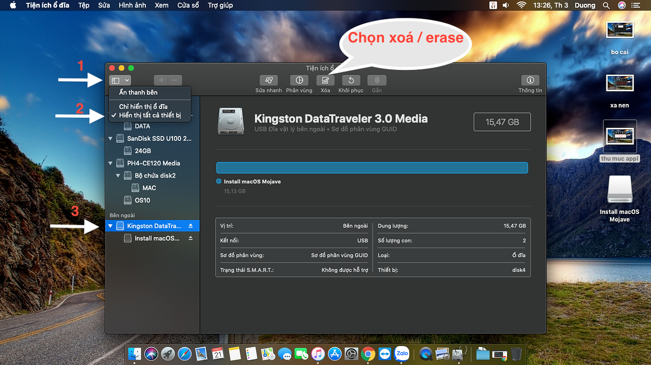This screenshot has width=651, height=365.
Task: Collapse the SanDisk SSD U100 disclosure triangle
Action: [x=111, y=139]
